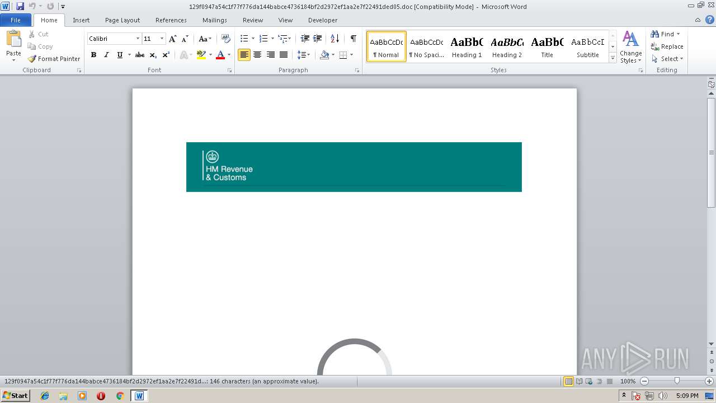Apply the Title style

pyautogui.click(x=547, y=46)
